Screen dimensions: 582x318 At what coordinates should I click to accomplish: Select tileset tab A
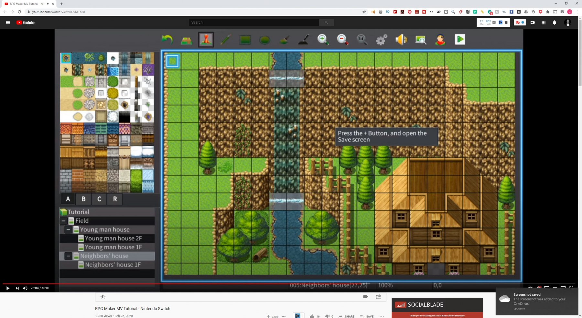tap(68, 199)
